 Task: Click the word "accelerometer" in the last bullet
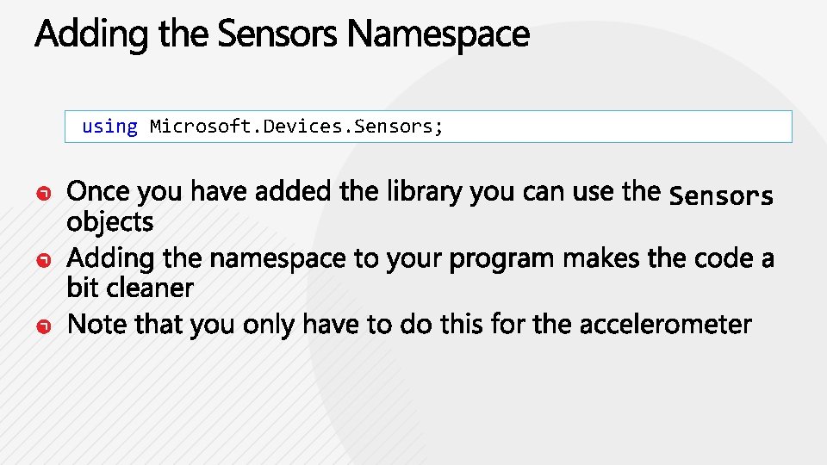point(665,325)
